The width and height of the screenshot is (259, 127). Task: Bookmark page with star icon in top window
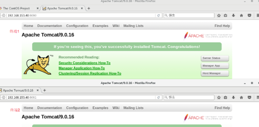tap(219, 16)
